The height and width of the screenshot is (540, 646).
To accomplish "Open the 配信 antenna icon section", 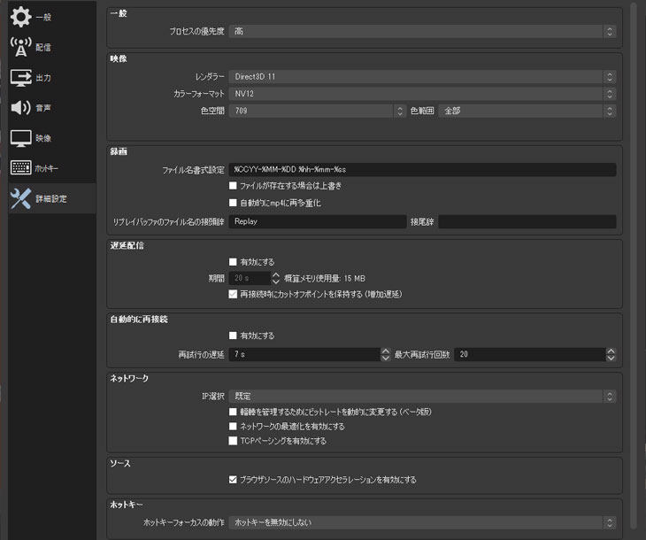I will (x=20, y=47).
